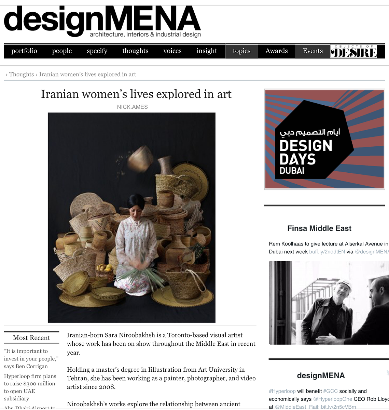
Task: Click the Thoughts breadcrumb link
Action: 22,74
